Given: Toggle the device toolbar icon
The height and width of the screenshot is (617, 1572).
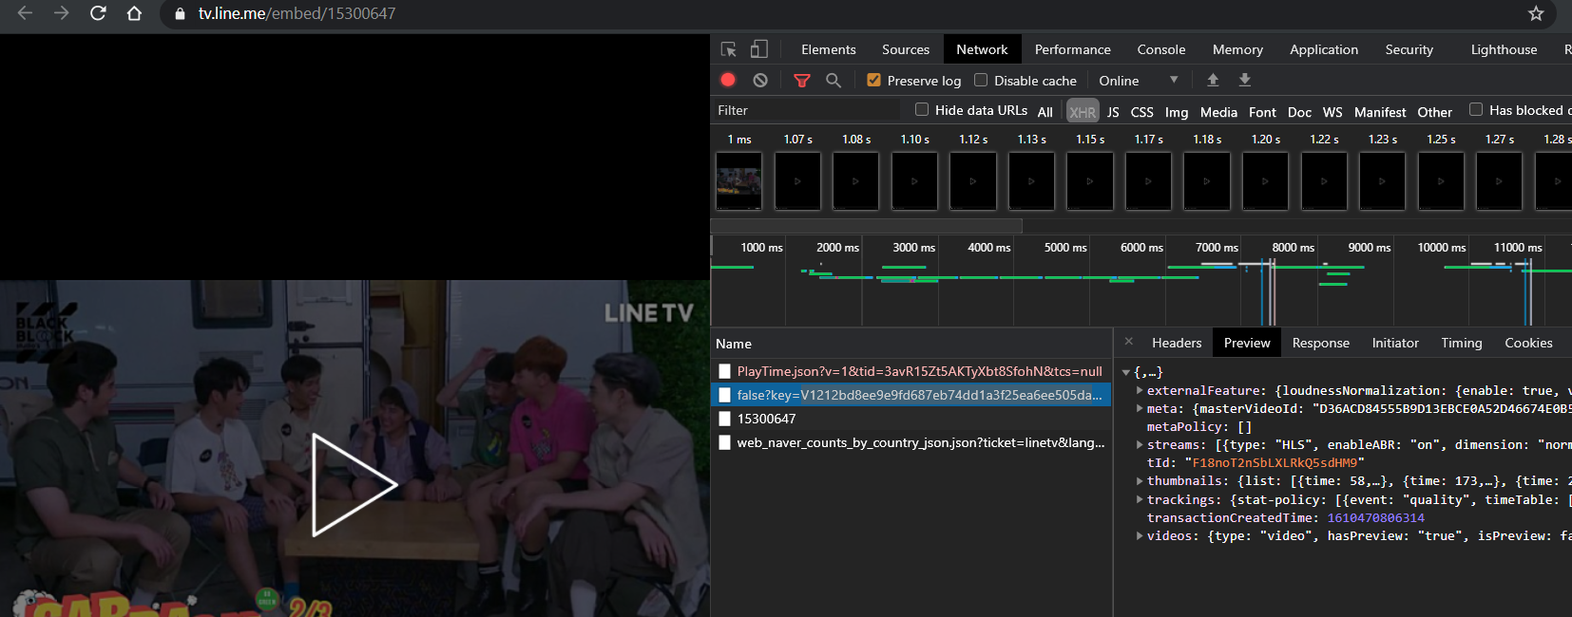Looking at the screenshot, I should (x=759, y=49).
